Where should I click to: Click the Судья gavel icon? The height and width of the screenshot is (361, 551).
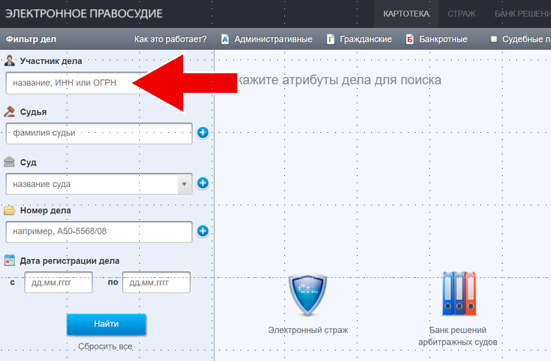(10, 111)
